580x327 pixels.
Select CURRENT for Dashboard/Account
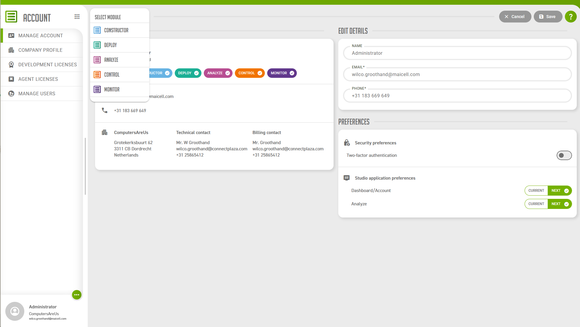(536, 191)
